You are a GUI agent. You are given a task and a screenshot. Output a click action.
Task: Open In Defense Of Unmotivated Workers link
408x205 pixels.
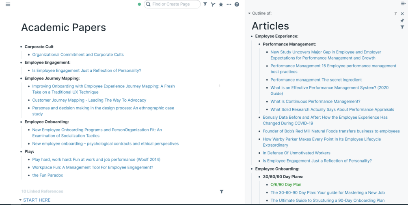coord(296,153)
